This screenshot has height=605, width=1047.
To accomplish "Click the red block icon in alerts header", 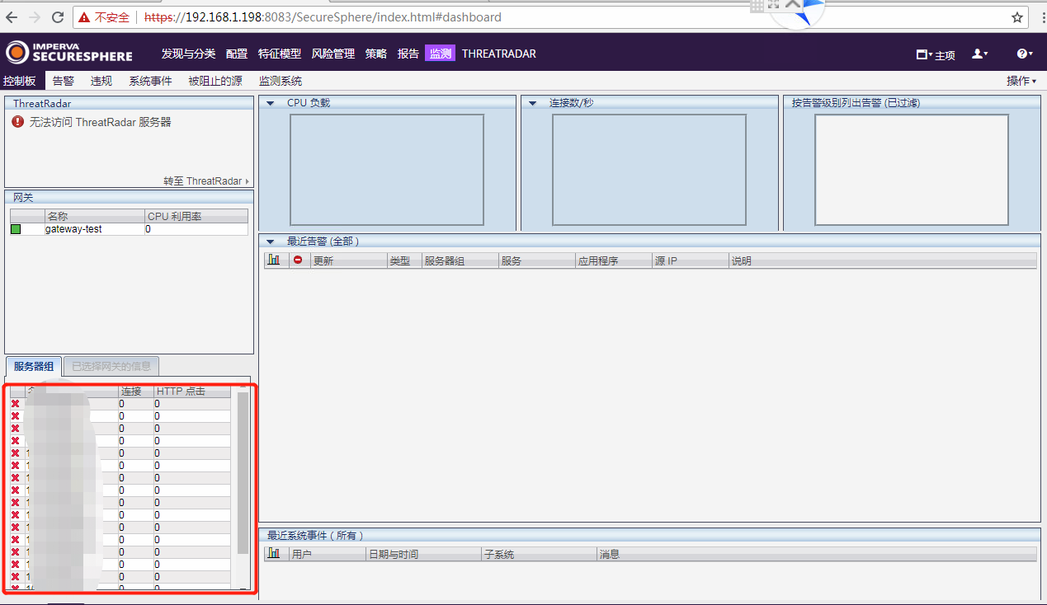I will [298, 260].
